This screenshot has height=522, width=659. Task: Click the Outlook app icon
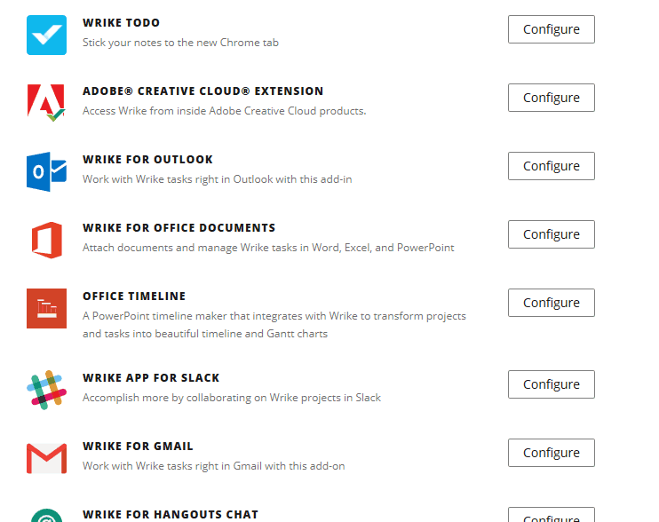point(46,171)
